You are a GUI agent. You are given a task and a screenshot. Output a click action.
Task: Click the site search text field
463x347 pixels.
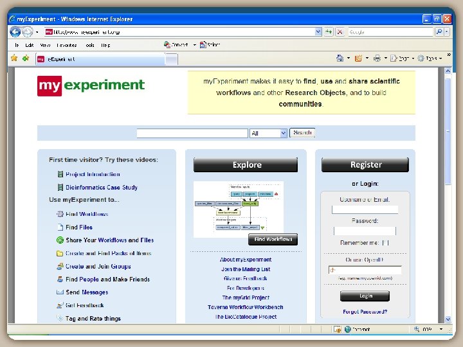(x=192, y=133)
